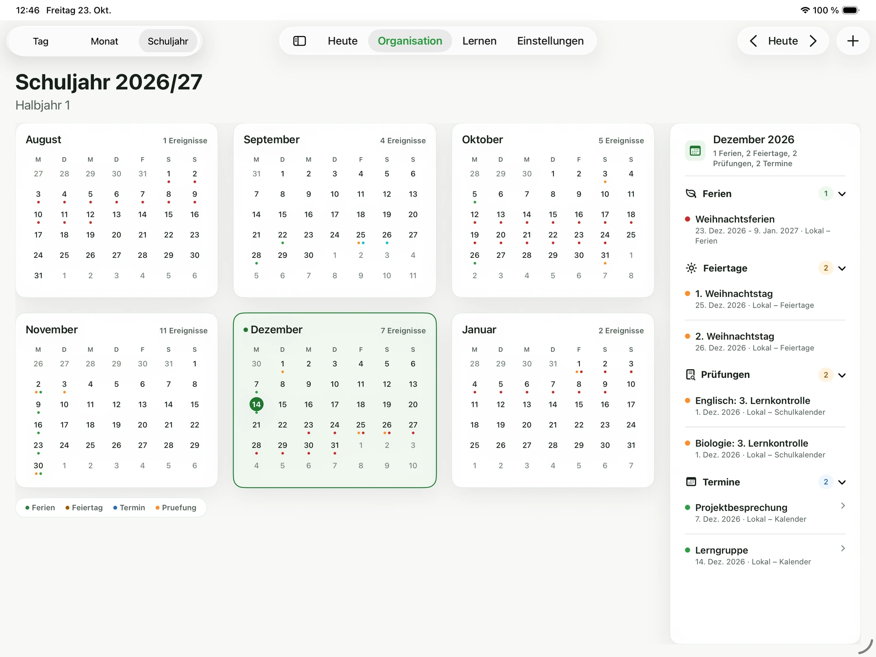The image size is (876, 657).
Task: Open the Einstellungen tab
Action: (x=550, y=41)
